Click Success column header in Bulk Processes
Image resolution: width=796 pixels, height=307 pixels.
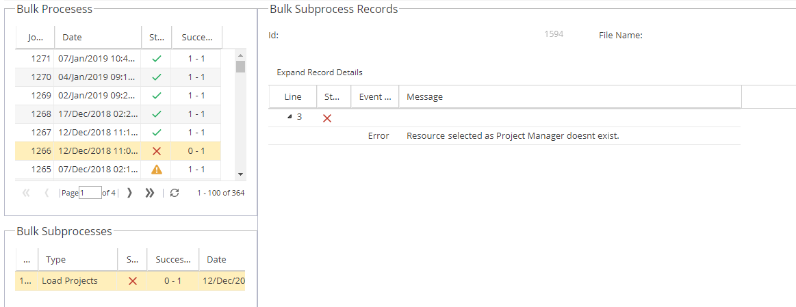pyautogui.click(x=197, y=37)
